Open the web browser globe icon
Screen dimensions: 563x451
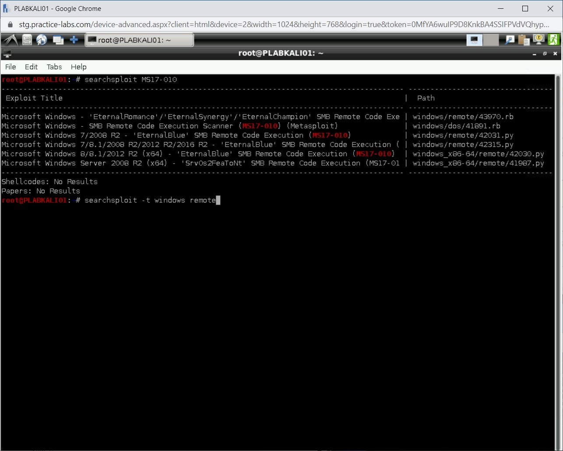(x=42, y=40)
